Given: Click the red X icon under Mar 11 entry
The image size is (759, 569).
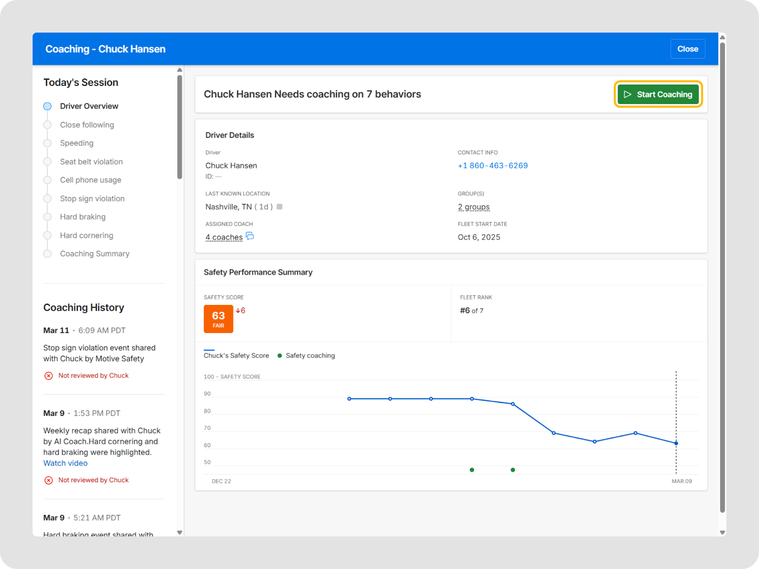Looking at the screenshot, I should click(48, 376).
